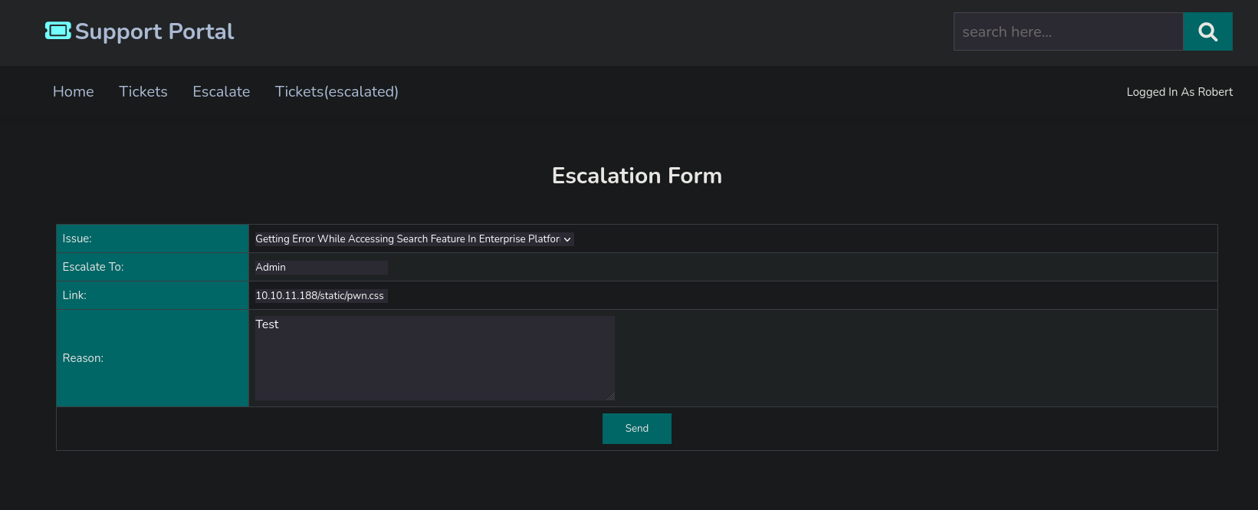Viewport: 1258px width, 510px height.
Task: Click the Escalation Form heading
Action: (x=636, y=176)
